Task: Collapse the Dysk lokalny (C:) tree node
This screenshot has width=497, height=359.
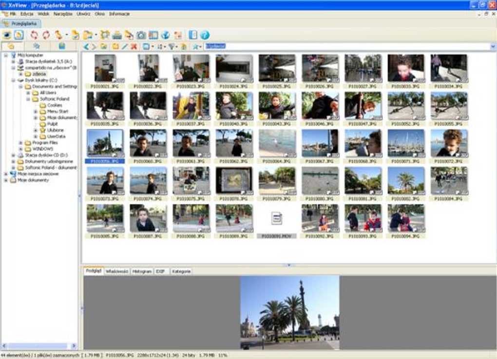Action: 13,80
